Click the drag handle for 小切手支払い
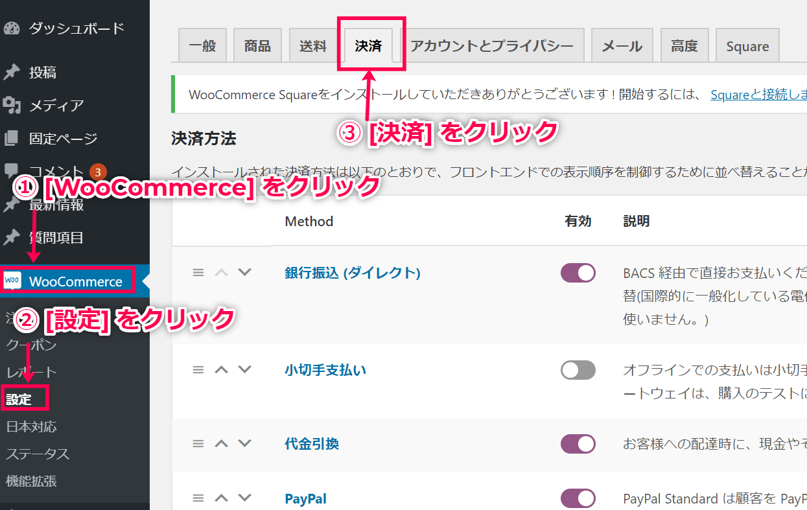 [198, 369]
